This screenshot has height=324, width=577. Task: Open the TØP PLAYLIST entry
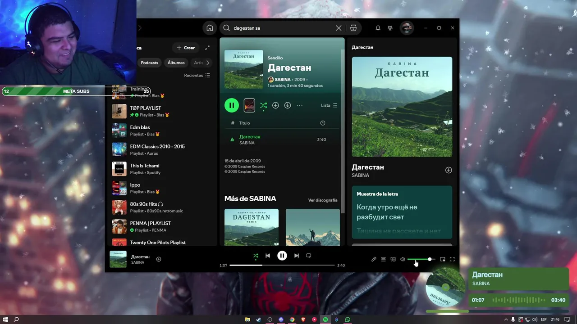[161, 111]
